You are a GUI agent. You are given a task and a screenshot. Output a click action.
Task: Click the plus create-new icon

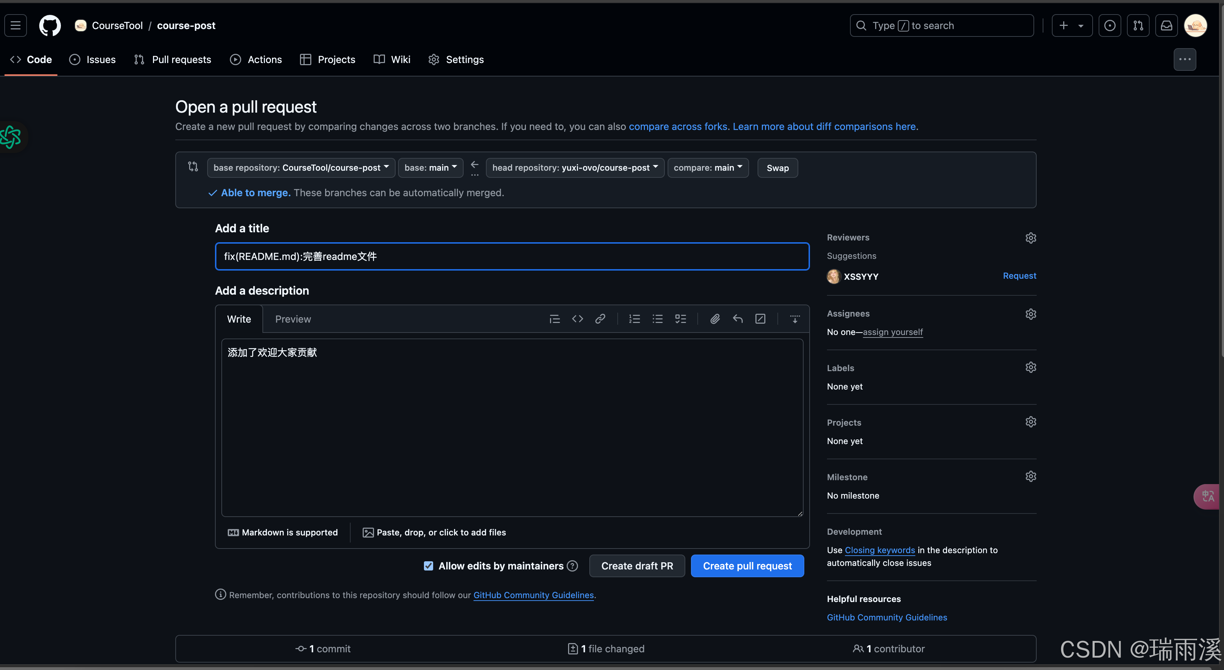(x=1064, y=25)
